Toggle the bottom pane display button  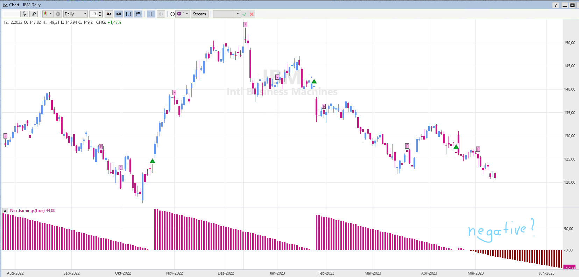[128, 14]
